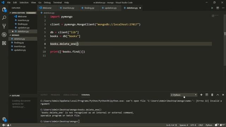The width and height of the screenshot is (226, 127).
Task: Maximize terminal panel with up chevron
Action: [x=218, y=95]
